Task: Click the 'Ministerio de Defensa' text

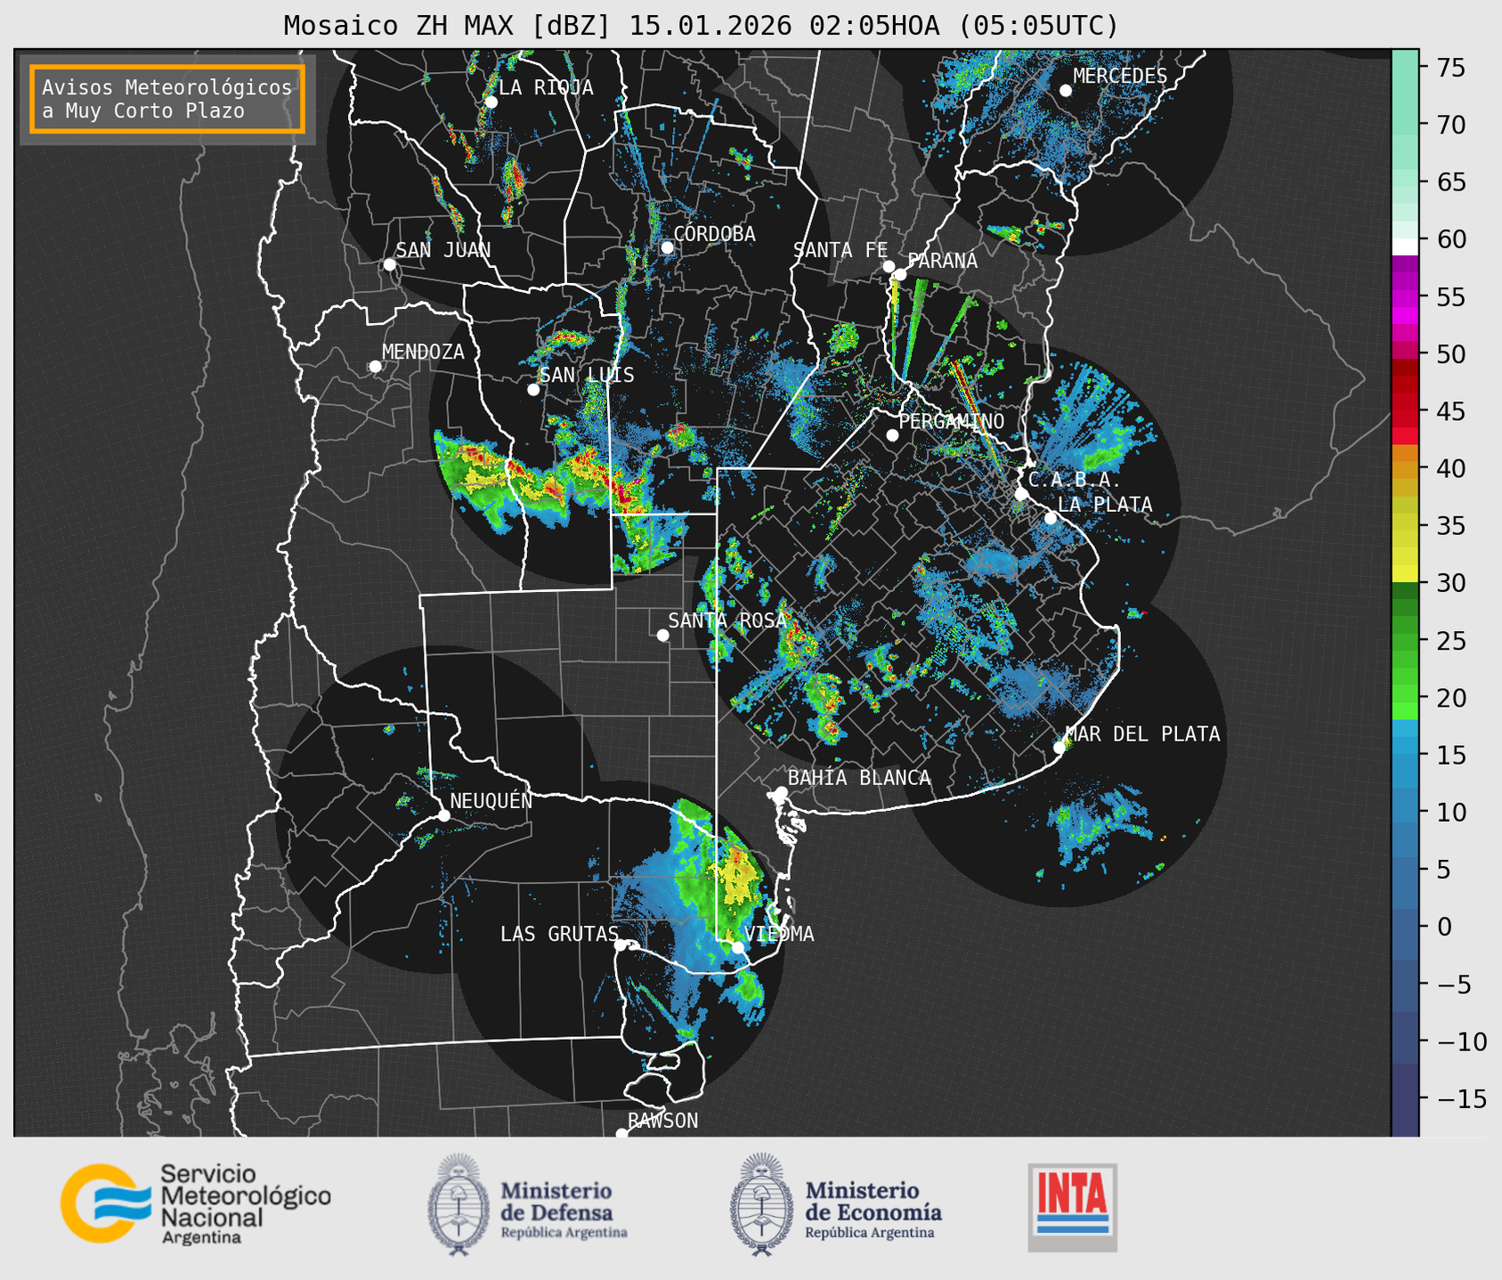Action: [x=557, y=1201]
